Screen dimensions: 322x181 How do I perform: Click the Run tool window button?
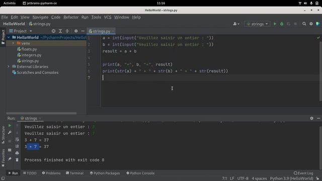tap(13, 173)
